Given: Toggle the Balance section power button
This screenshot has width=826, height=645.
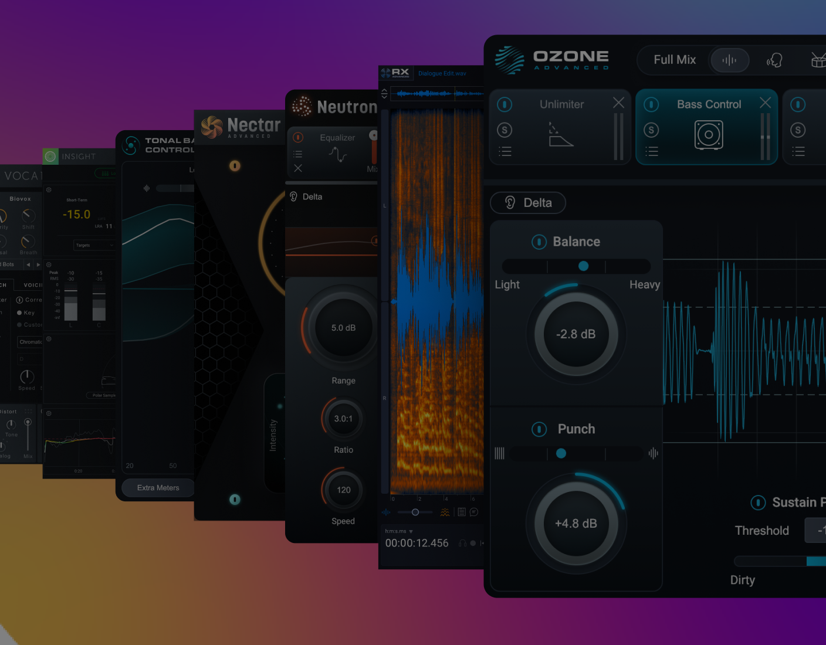Looking at the screenshot, I should point(539,242).
